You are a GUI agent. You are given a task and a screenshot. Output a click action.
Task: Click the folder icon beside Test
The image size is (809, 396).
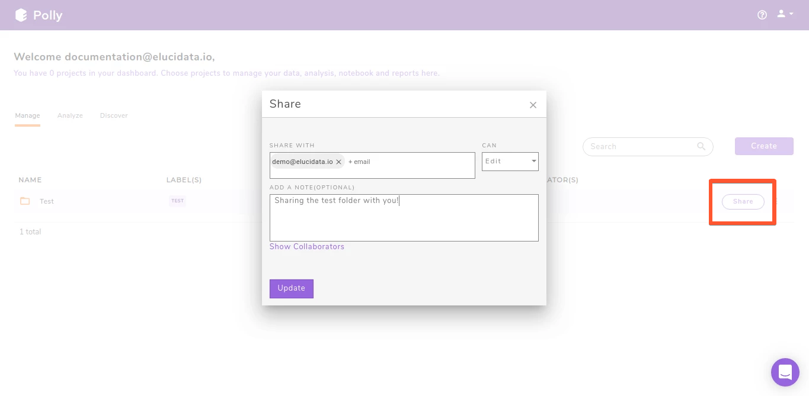point(24,201)
